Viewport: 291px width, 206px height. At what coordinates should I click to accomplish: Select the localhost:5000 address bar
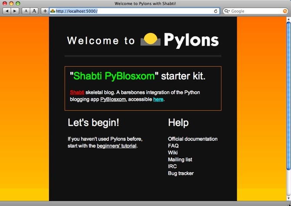coord(134,11)
